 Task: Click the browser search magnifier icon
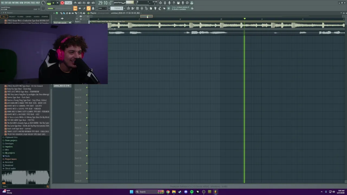[48, 186]
